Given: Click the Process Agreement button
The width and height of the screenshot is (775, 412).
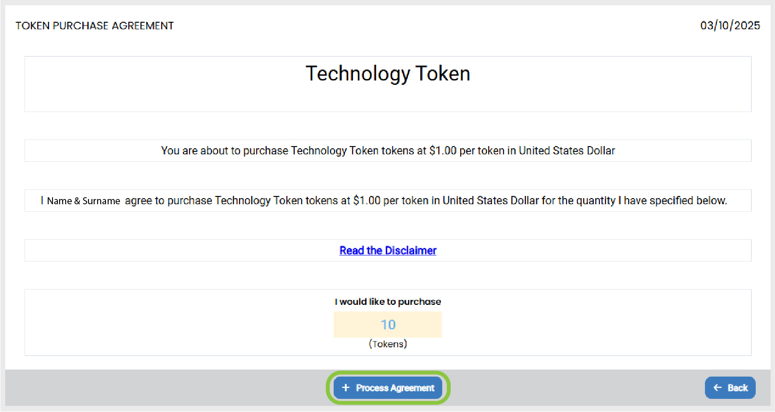Looking at the screenshot, I should point(388,388).
